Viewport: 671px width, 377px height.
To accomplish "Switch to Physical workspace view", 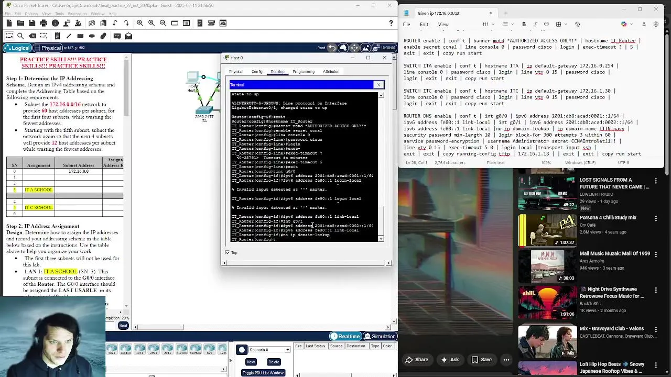I will click(48, 48).
